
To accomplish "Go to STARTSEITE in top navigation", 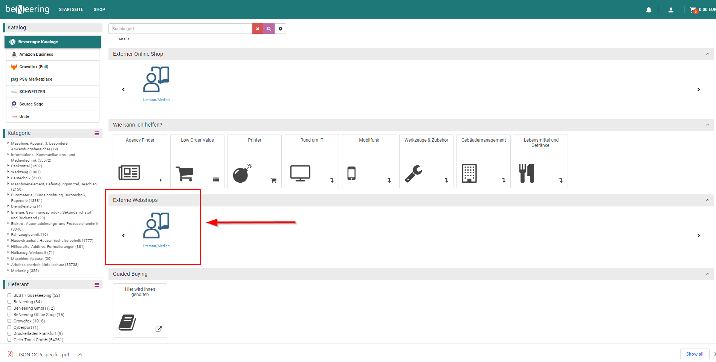I will click(71, 9).
